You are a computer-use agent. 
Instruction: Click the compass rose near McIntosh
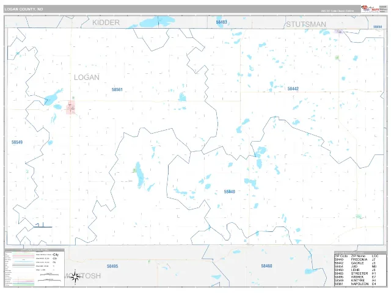(75, 277)
